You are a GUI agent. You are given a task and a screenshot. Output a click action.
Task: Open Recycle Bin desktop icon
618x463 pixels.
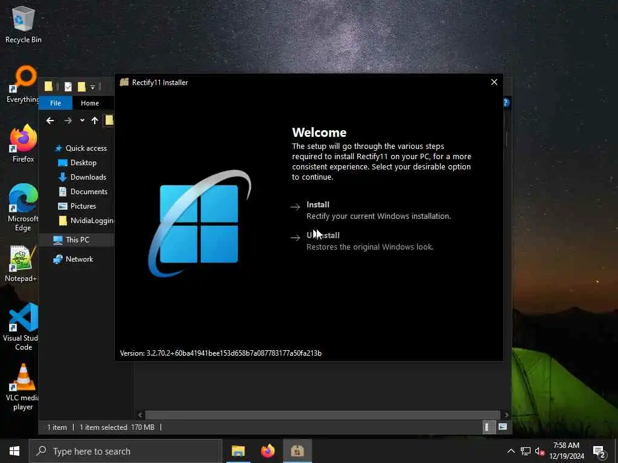(x=24, y=24)
